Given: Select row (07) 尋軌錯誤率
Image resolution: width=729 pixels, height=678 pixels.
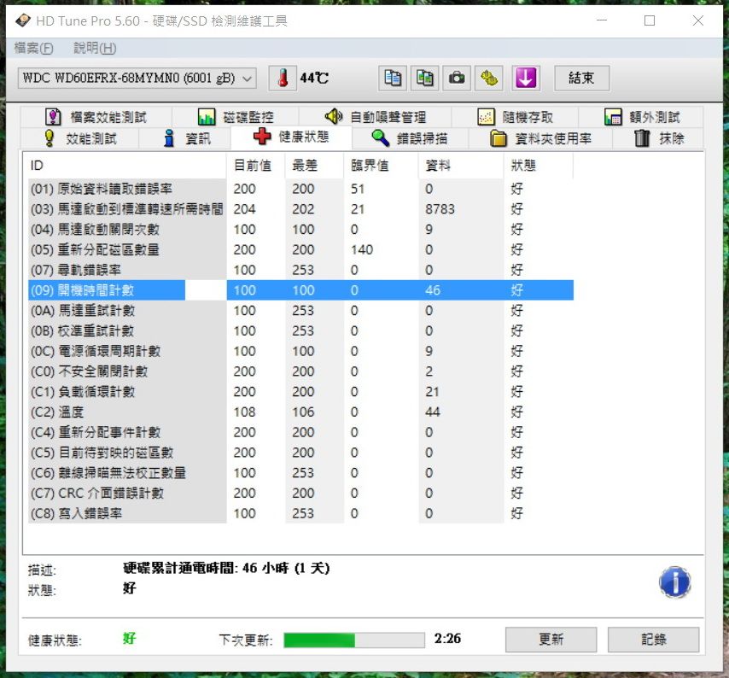Looking at the screenshot, I should (x=300, y=270).
